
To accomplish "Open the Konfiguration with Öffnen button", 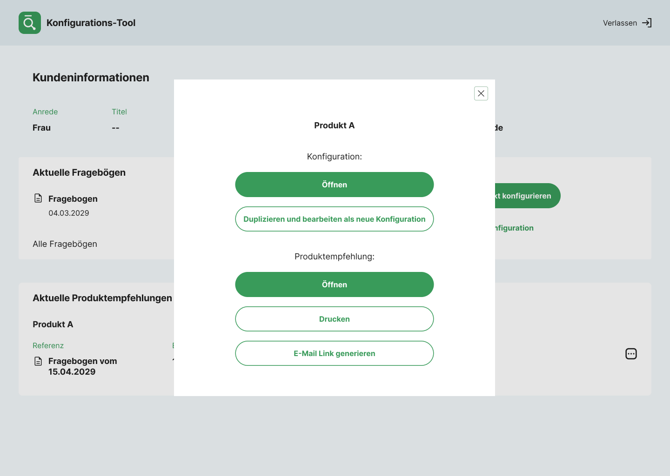I will pos(335,185).
